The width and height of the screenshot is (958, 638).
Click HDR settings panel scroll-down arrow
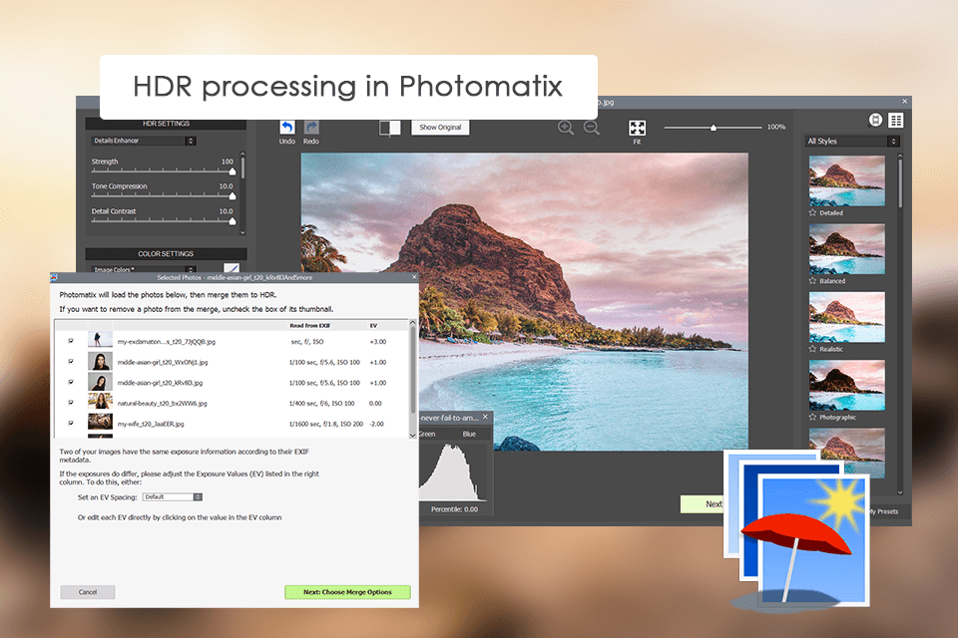pyautogui.click(x=242, y=232)
